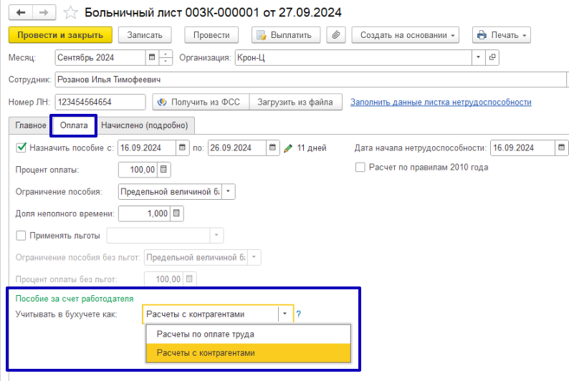Add document to favorites with star icon
The width and height of the screenshot is (569, 381).
click(x=70, y=13)
